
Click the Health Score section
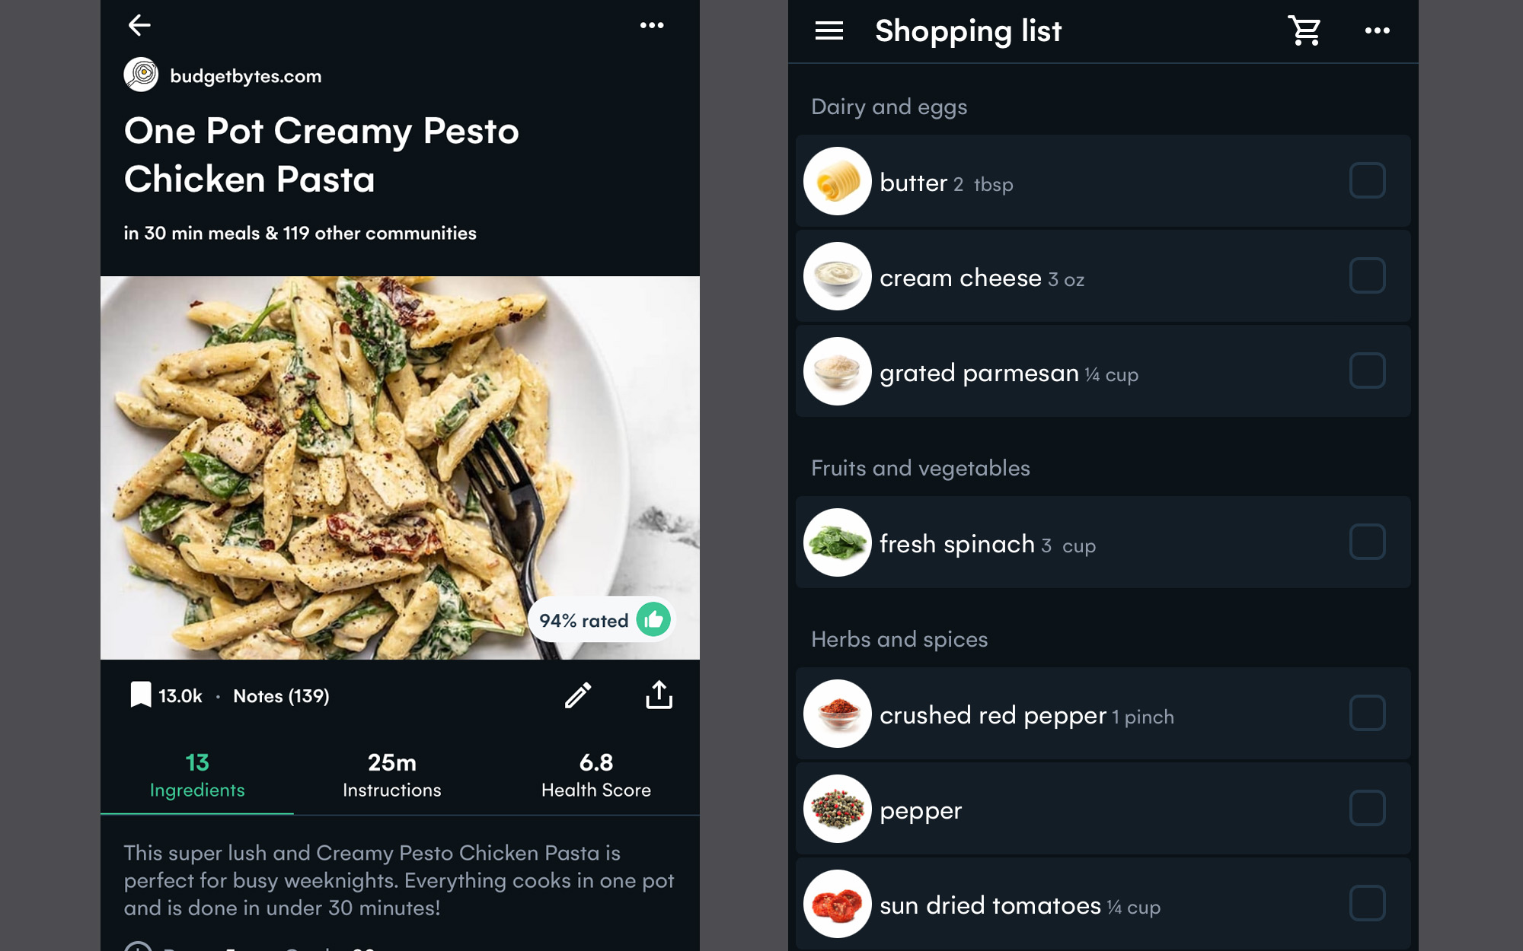click(595, 774)
